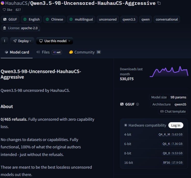Open the multilingual tag
Image resolution: width=191 pixels, height=178 pixels.
[x=81, y=20]
